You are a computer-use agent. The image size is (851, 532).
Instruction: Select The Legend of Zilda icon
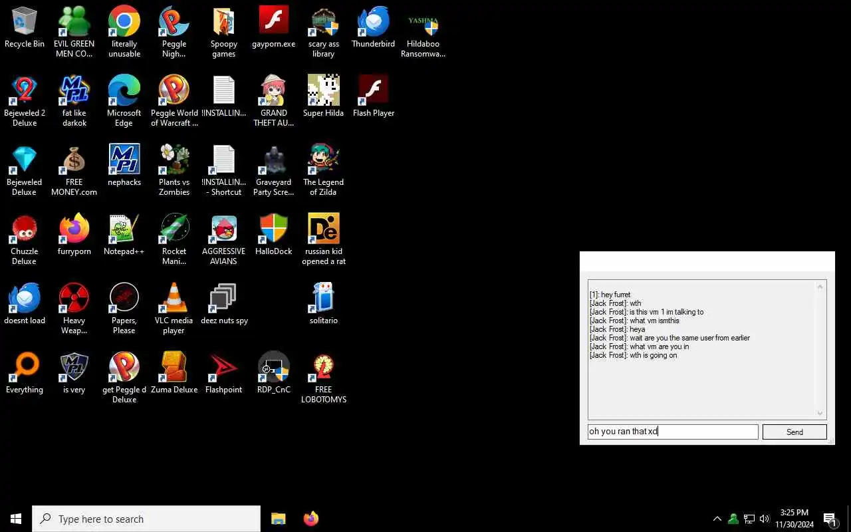point(324,160)
